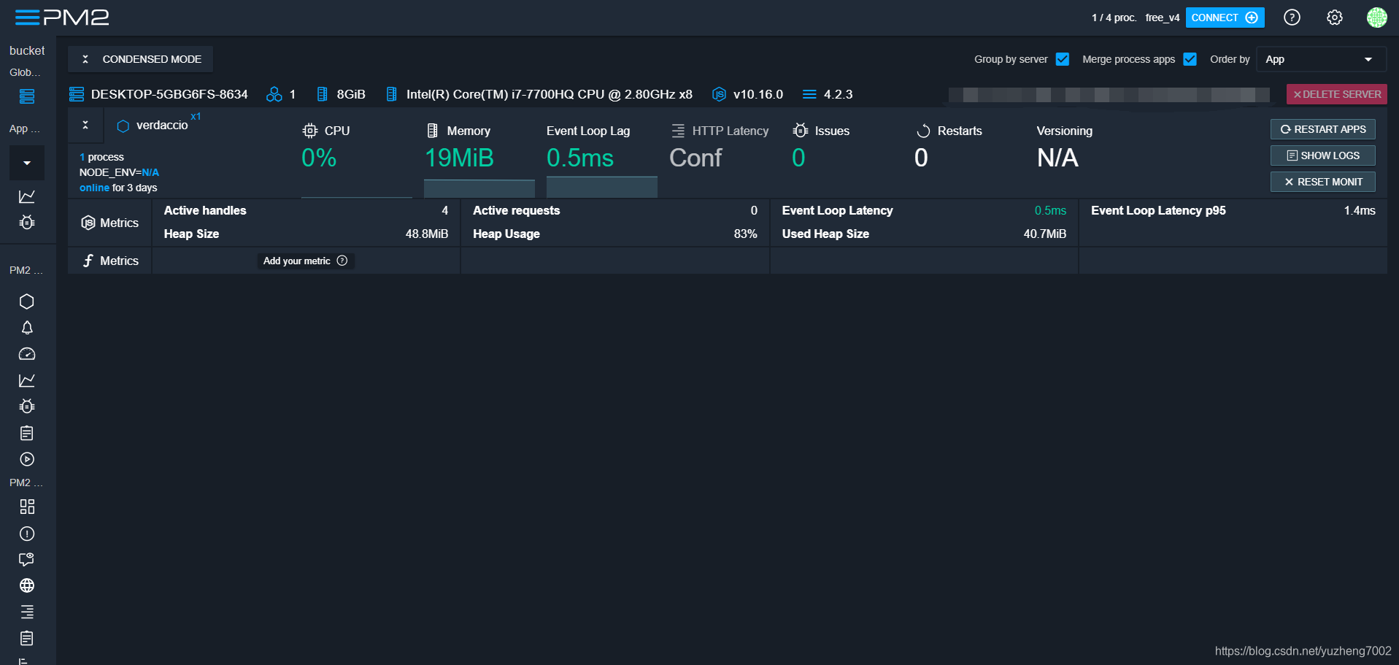Viewport: 1399px width, 665px height.
Task: Click Used Heap Size metric
Action: click(x=924, y=234)
